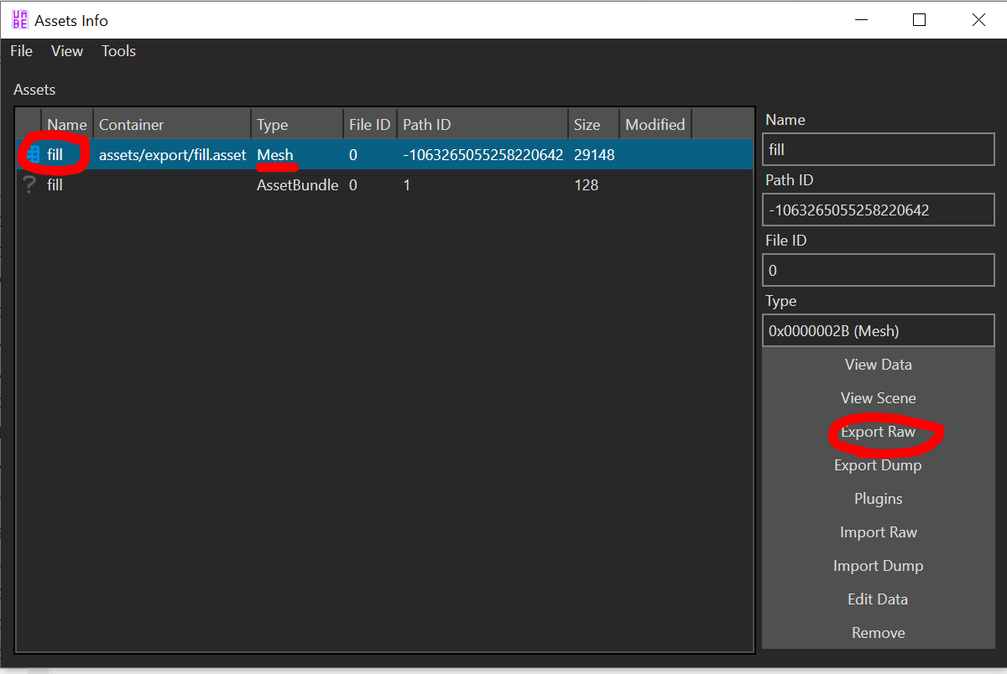Click the Name input field containing fill
This screenshot has height=674, width=1007.
click(879, 150)
